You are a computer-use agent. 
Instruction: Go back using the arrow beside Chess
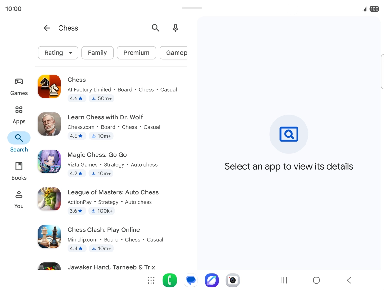[x=47, y=28]
